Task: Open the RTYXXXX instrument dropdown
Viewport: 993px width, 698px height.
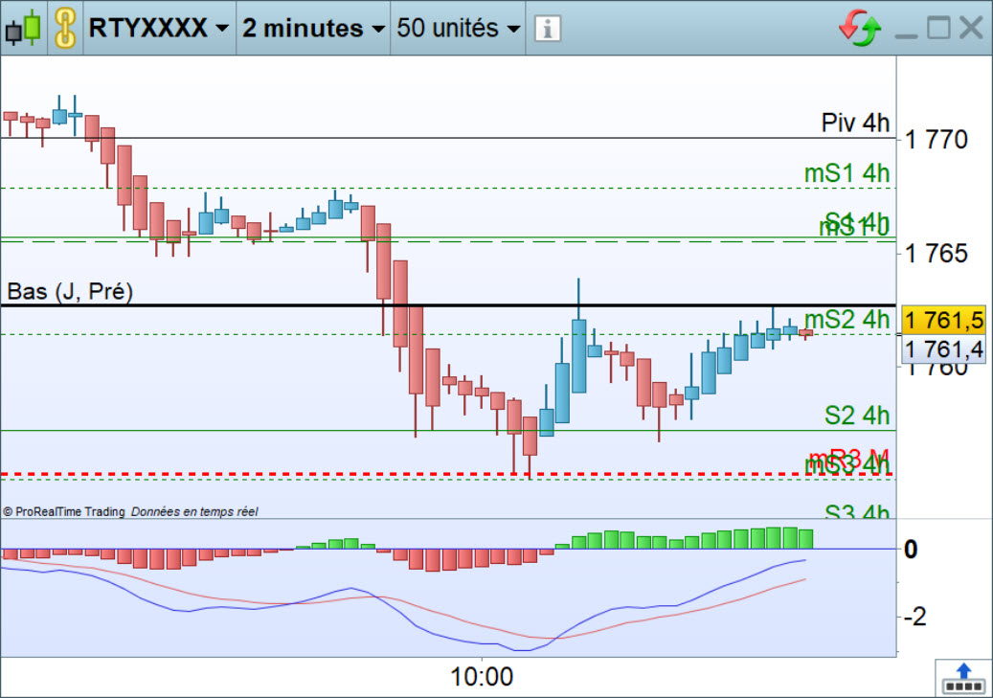Action: [x=158, y=28]
